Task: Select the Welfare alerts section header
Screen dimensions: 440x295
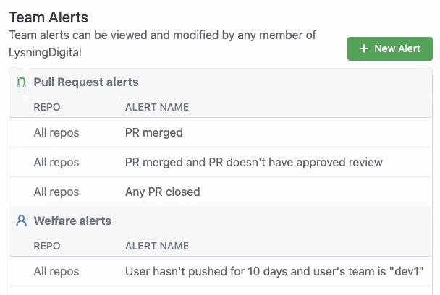Action: (x=72, y=221)
